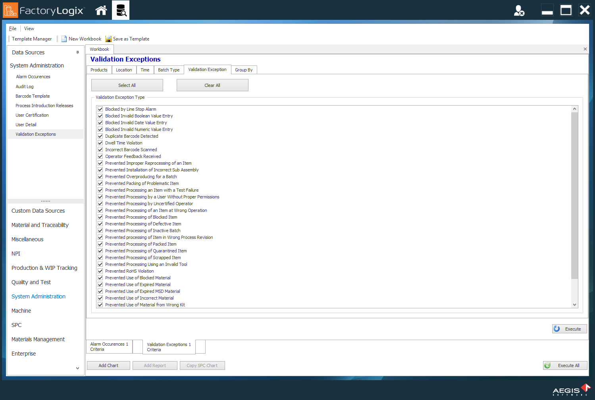Image resolution: width=595 pixels, height=400 pixels.
Task: Click the New Workbook icon
Action: pos(64,38)
